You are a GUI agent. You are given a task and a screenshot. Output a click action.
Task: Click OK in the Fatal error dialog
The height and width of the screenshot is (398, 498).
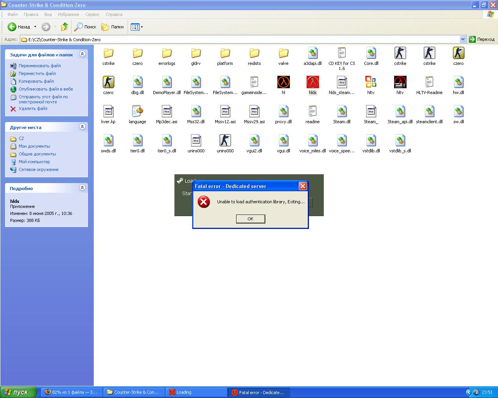(x=251, y=219)
